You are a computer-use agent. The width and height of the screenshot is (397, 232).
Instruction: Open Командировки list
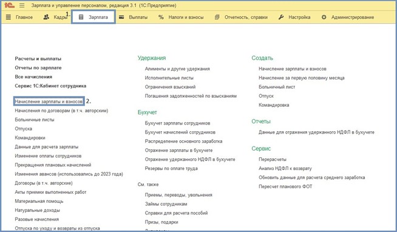30,138
